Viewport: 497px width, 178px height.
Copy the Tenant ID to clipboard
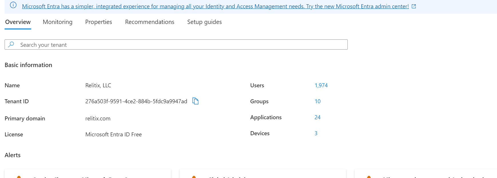click(x=195, y=101)
